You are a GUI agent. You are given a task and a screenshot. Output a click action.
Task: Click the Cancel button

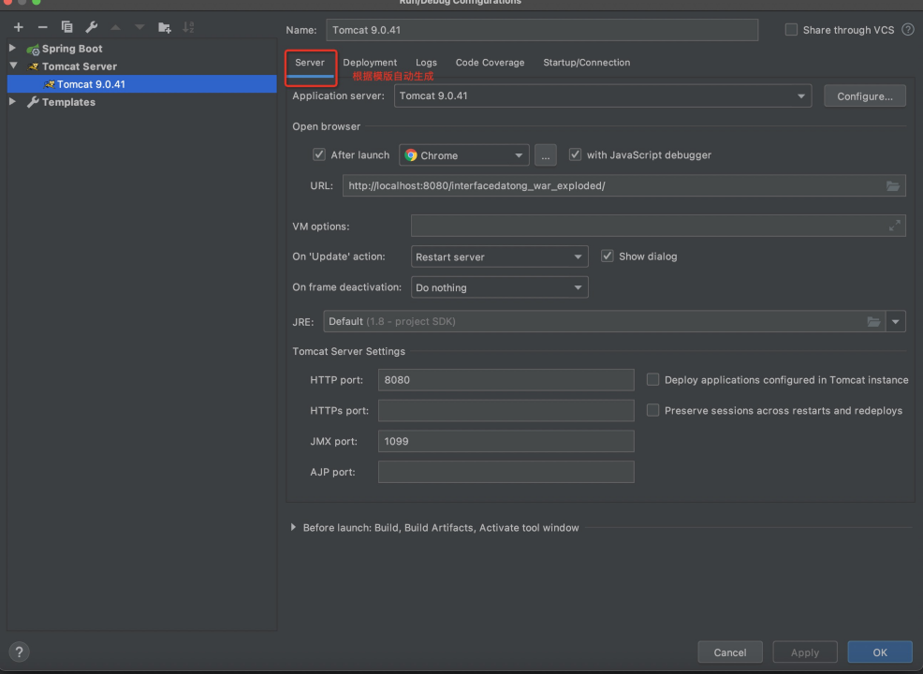(730, 652)
